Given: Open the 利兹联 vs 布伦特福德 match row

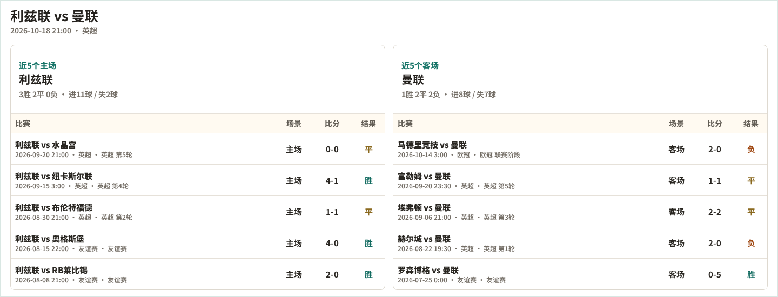Looking at the screenshot, I should click(198, 212).
